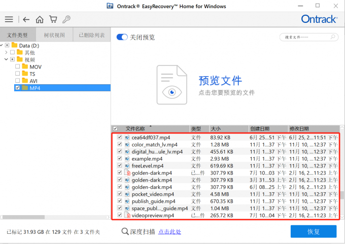This screenshot has width=345, height=244.
Task: Uncheck the MP4 folder checkbox
Action: click(18, 88)
